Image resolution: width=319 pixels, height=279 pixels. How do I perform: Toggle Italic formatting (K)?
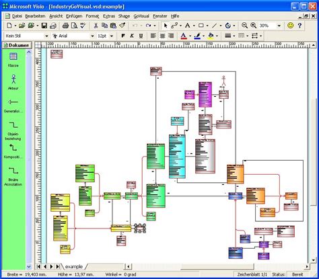click(132, 36)
